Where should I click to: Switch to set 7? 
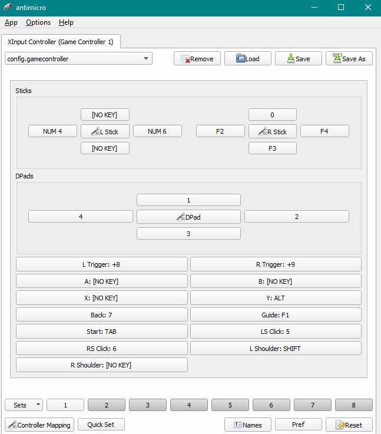[313, 405]
